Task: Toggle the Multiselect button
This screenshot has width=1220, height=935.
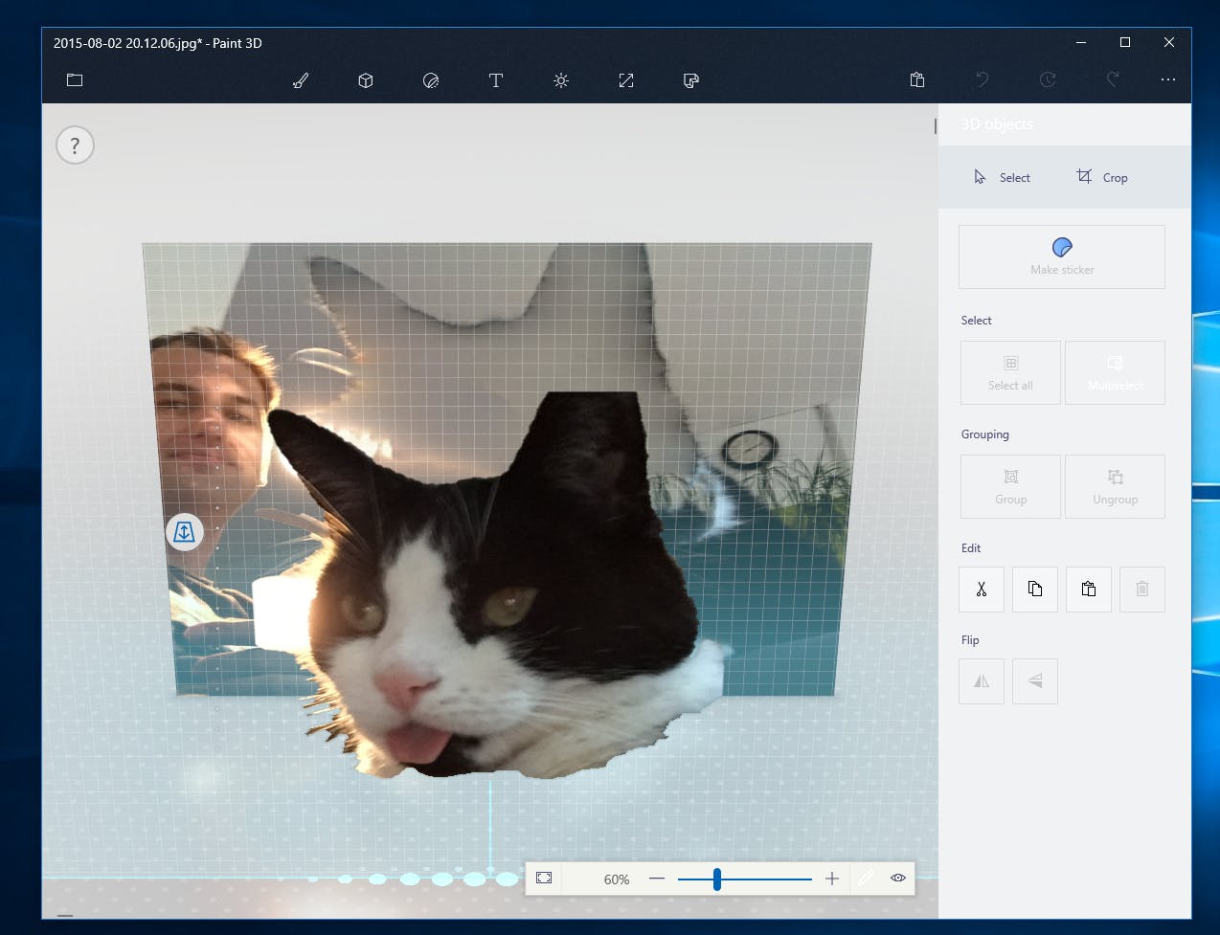Action: pyautogui.click(x=1115, y=372)
